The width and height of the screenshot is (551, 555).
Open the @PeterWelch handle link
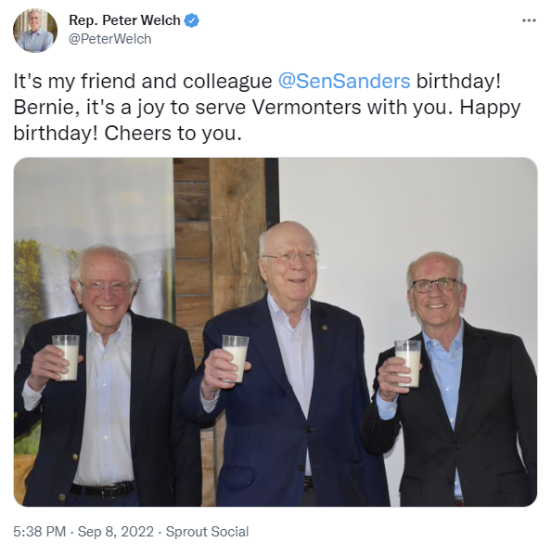[110, 39]
